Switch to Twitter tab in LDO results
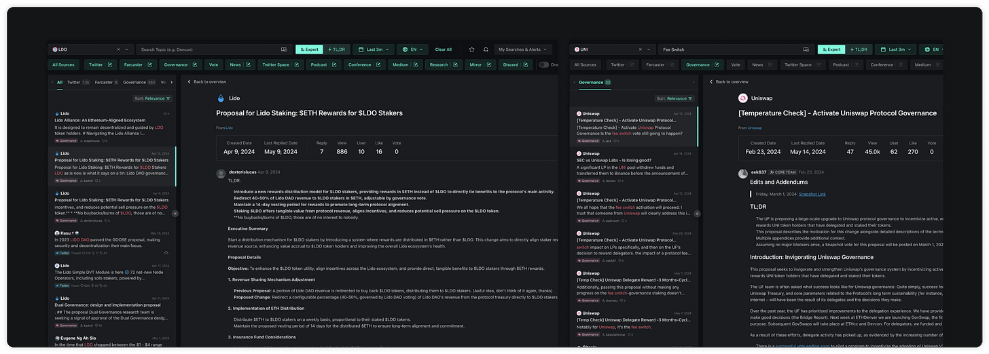 (x=77, y=82)
